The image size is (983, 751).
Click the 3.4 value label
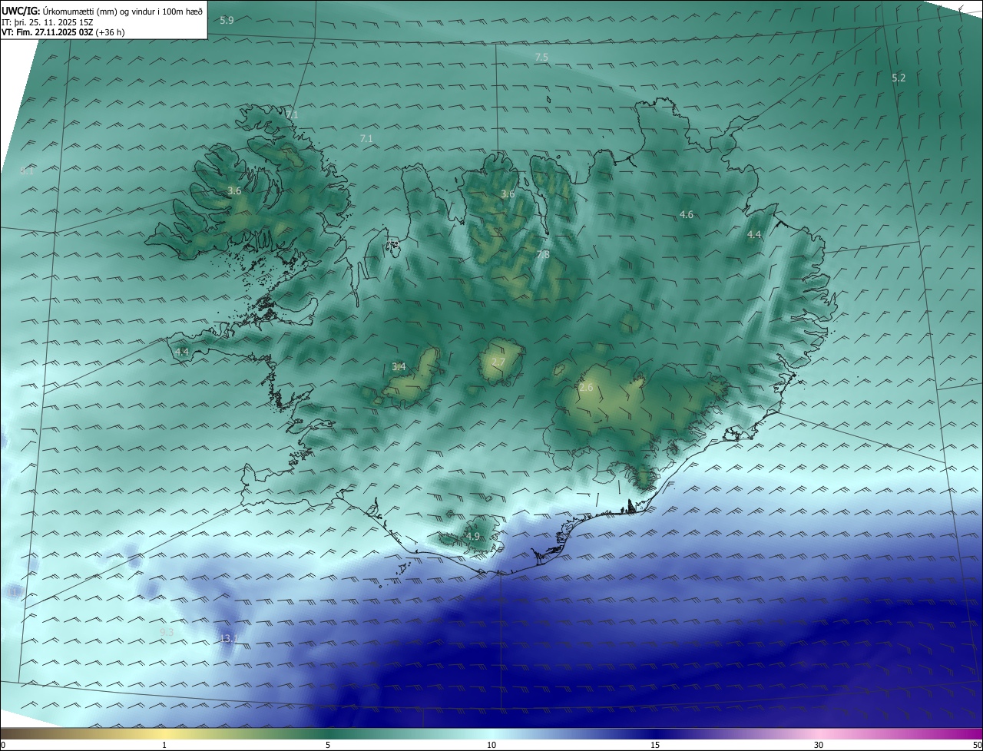399,367
